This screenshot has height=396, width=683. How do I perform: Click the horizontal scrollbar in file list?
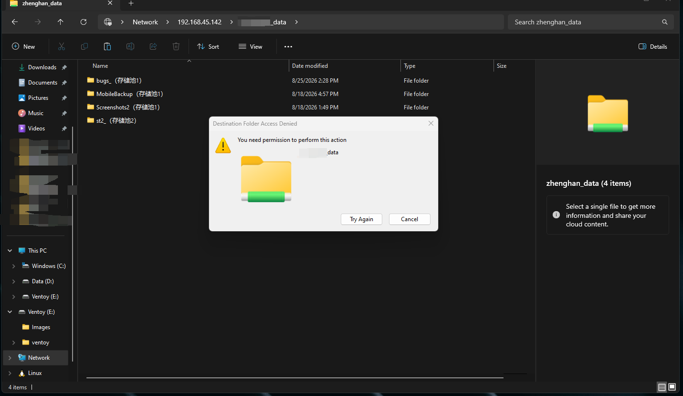(295, 378)
